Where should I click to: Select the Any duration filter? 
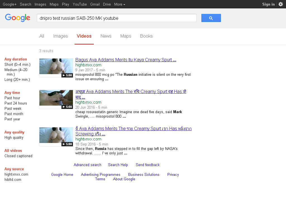coord(16,59)
